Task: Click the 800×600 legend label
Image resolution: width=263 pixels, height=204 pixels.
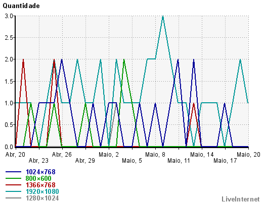Action: click(x=38, y=178)
